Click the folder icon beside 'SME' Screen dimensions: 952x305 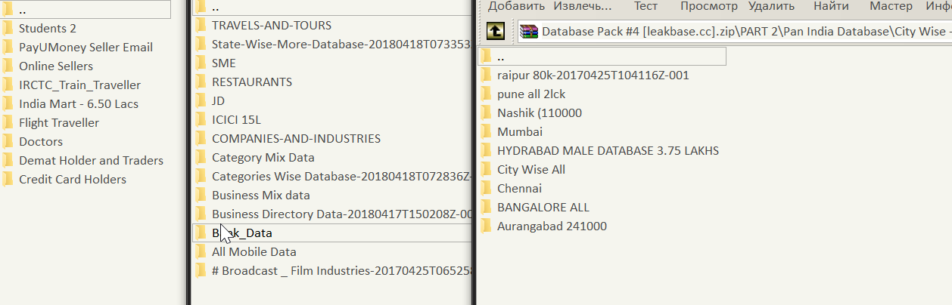tap(201, 63)
